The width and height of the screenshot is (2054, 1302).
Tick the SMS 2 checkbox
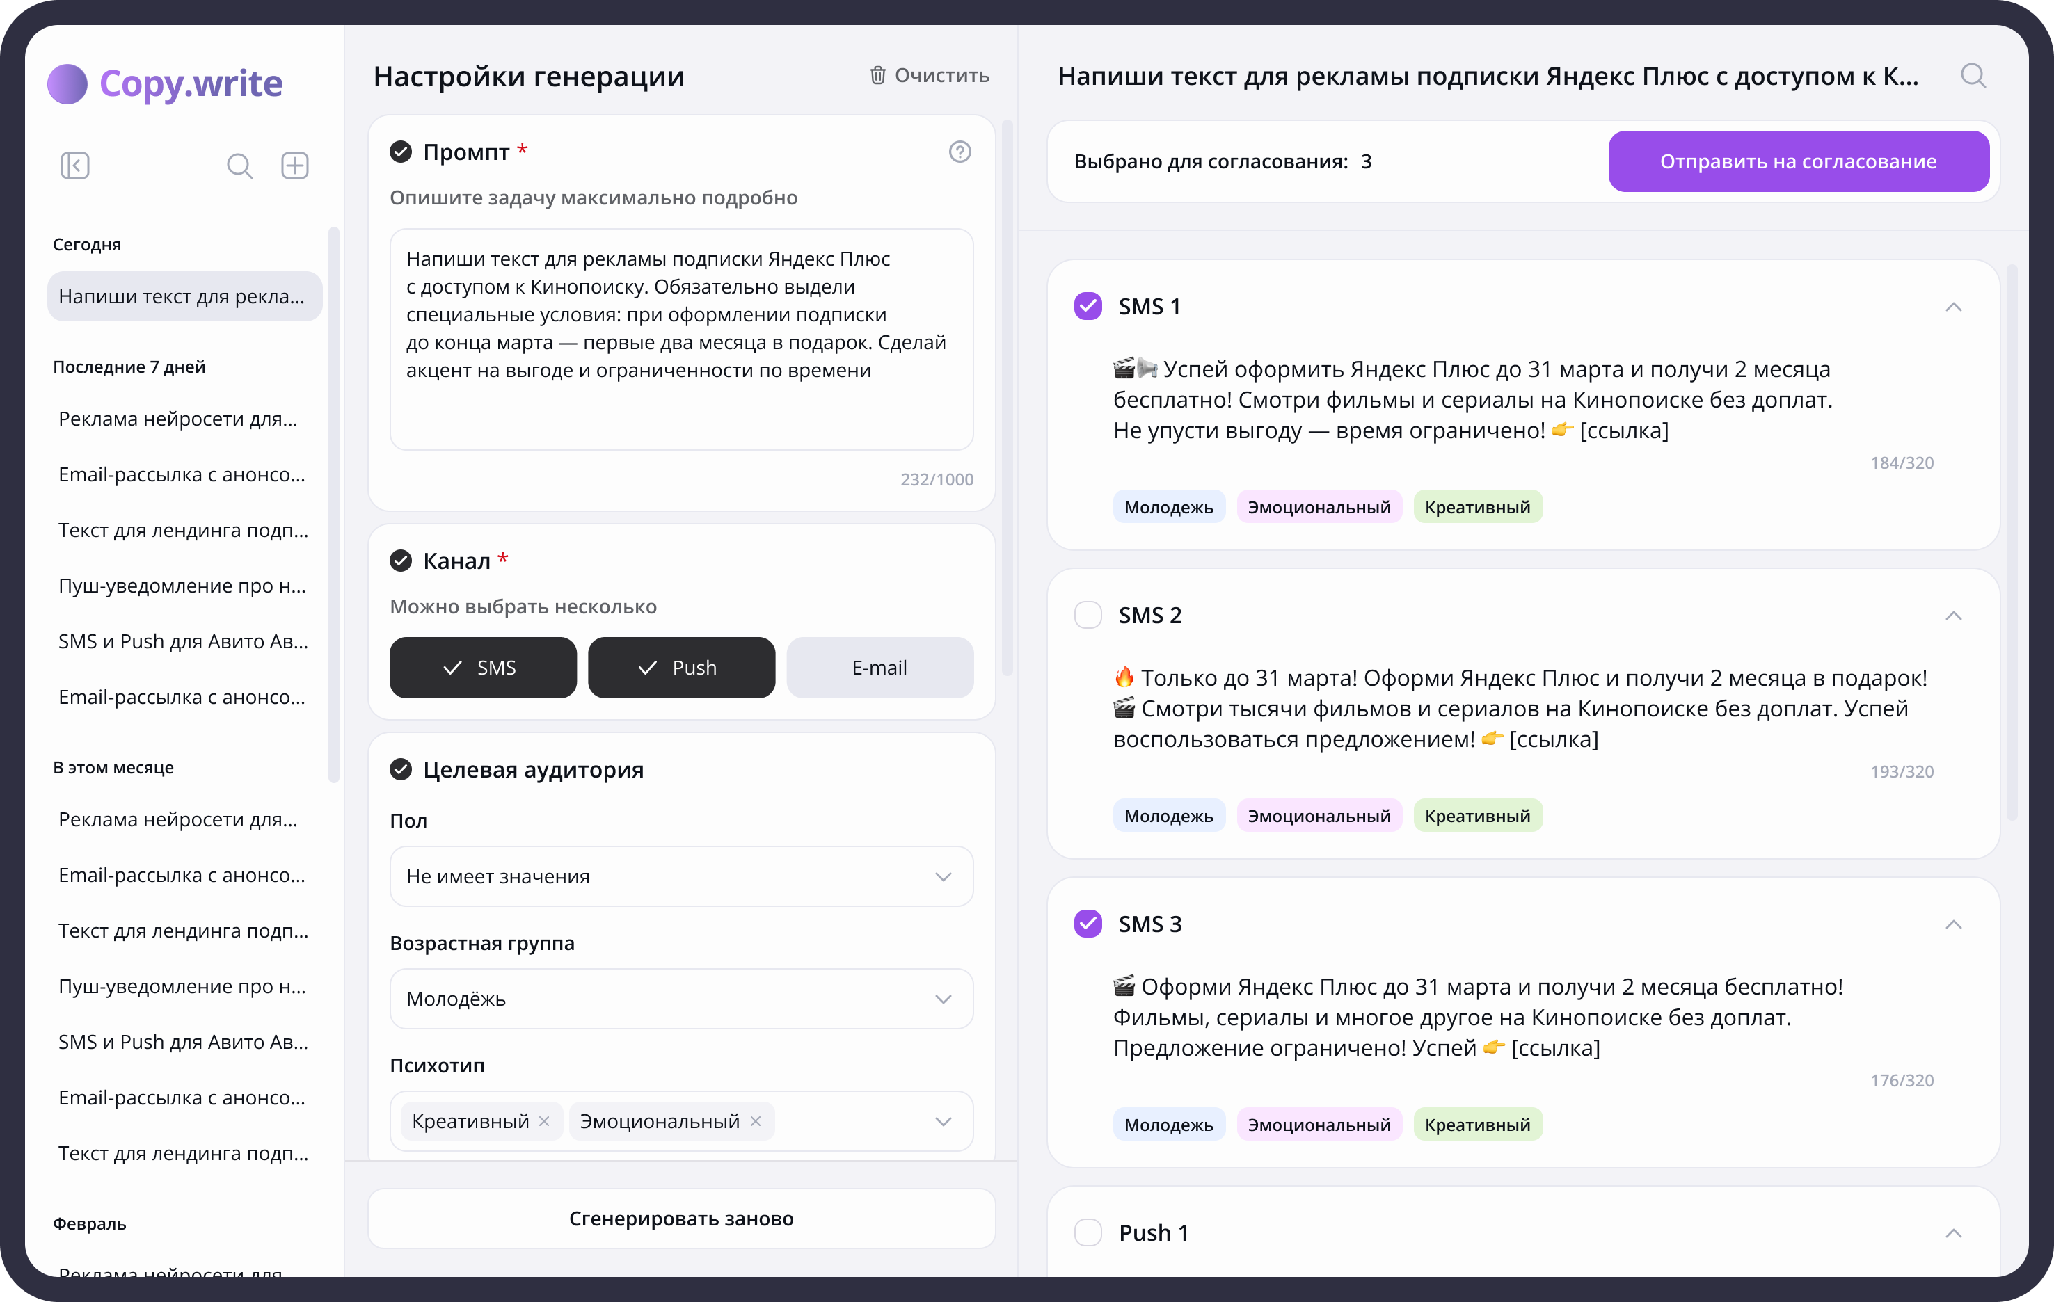tap(1088, 615)
